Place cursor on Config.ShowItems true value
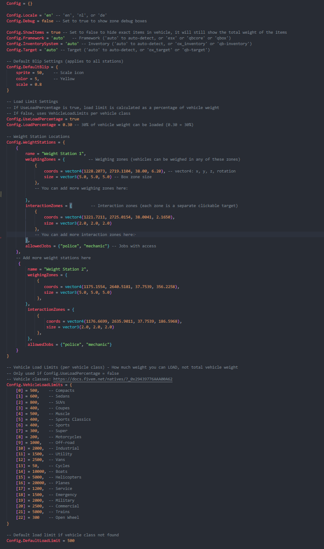 pos(56,32)
